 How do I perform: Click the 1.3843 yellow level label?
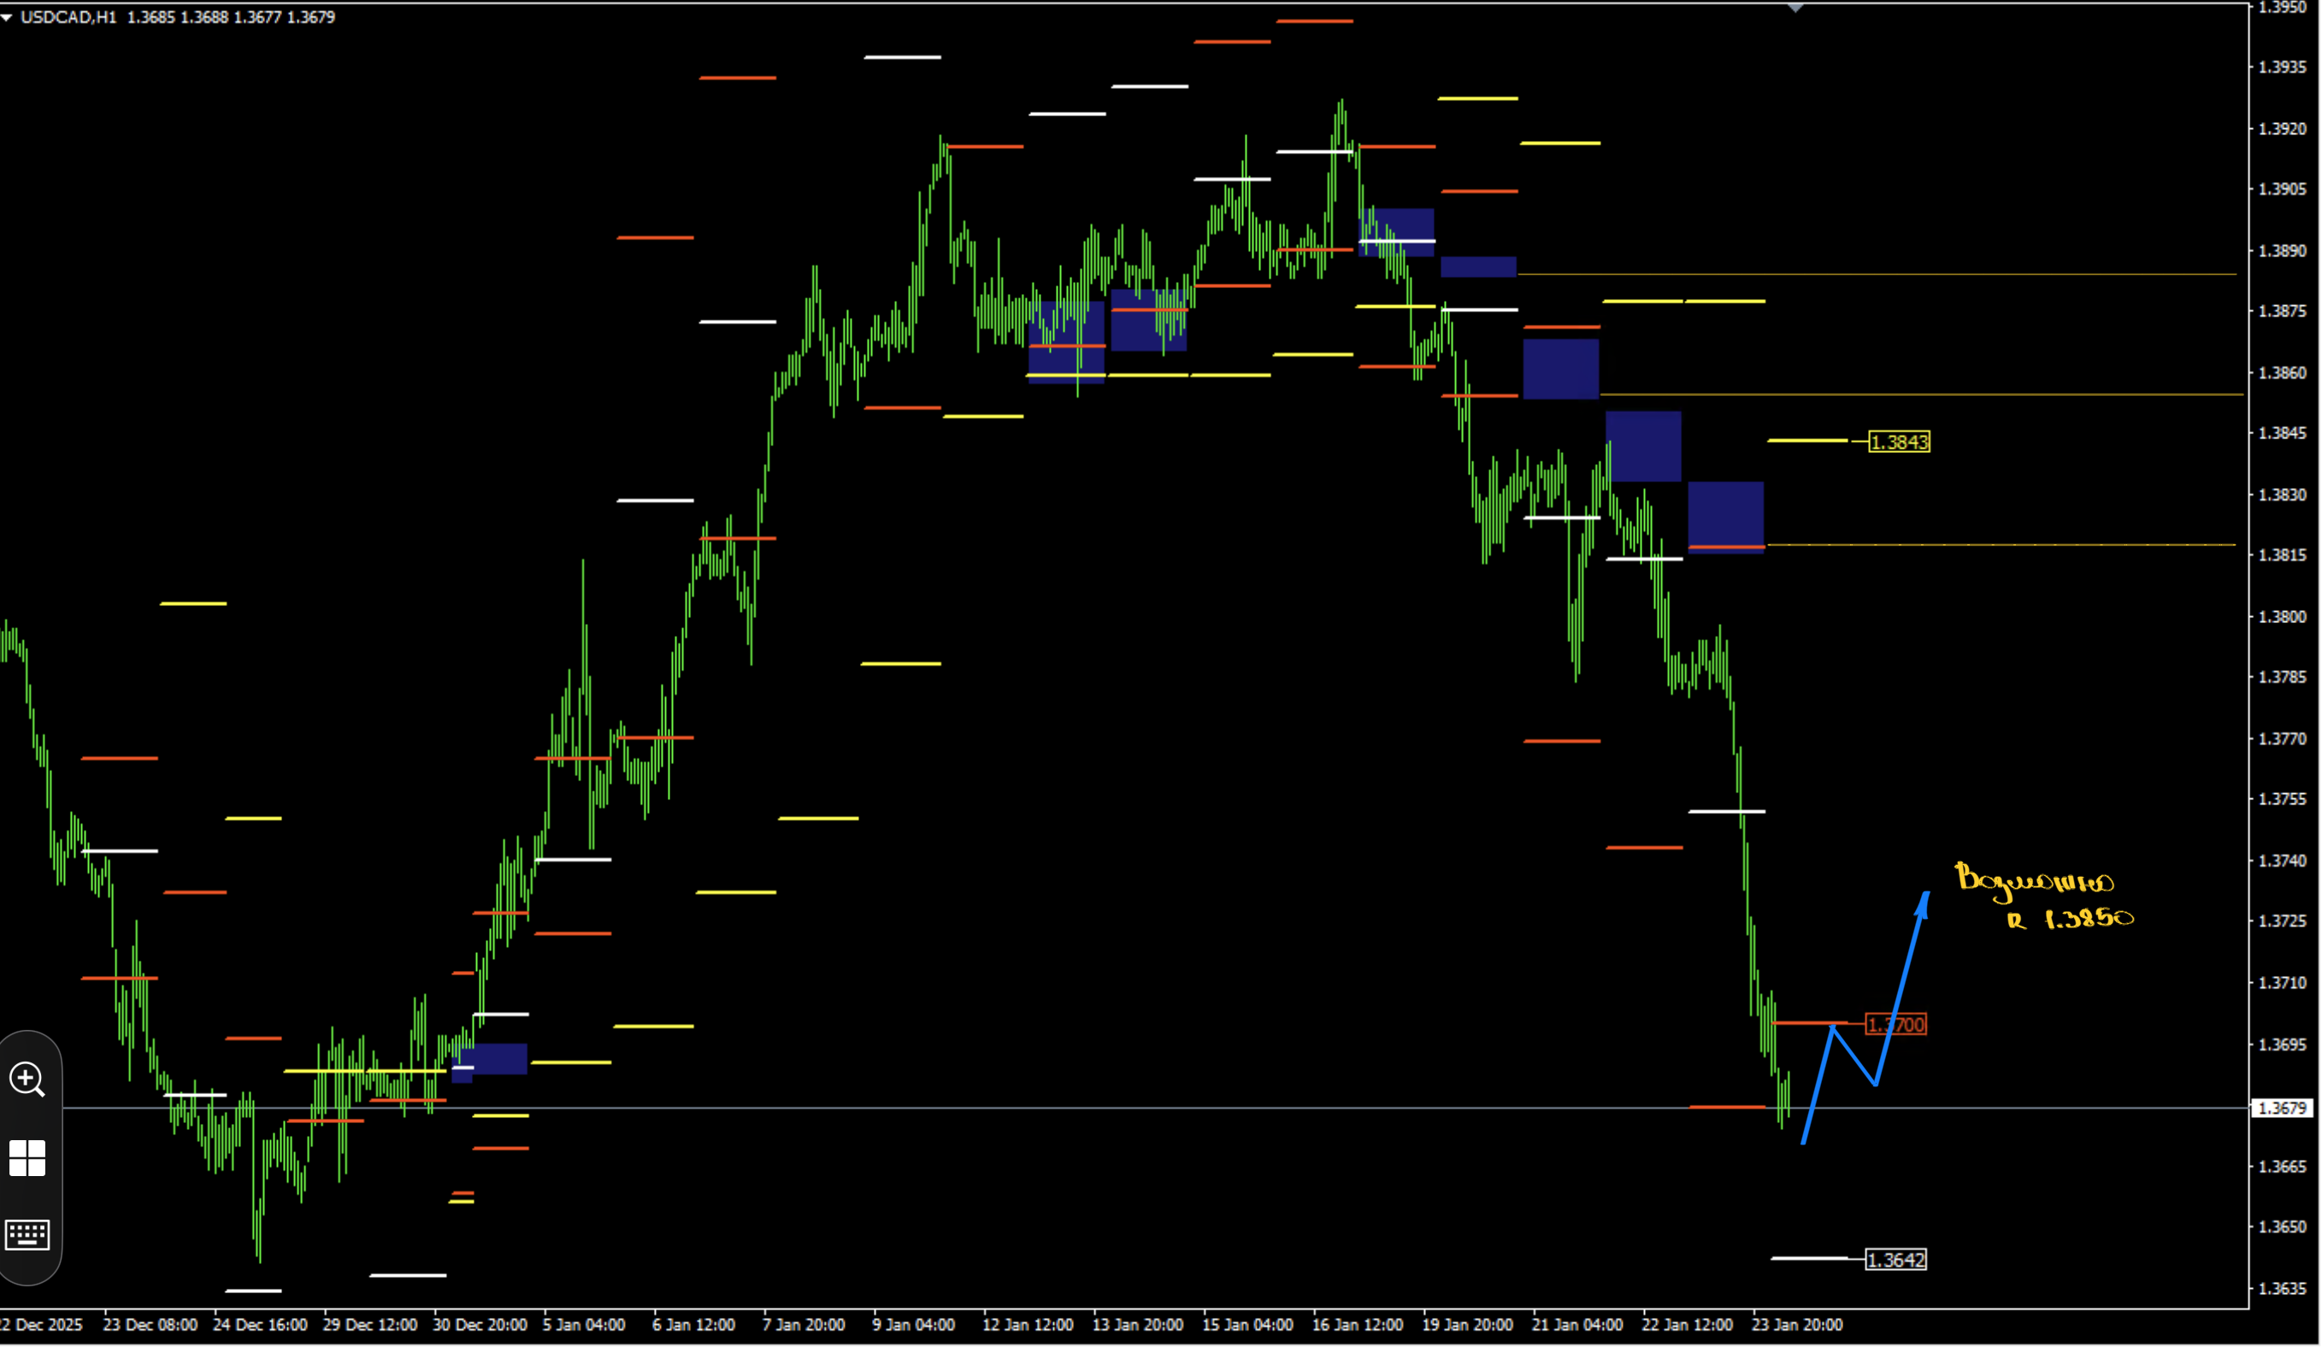coord(1899,442)
